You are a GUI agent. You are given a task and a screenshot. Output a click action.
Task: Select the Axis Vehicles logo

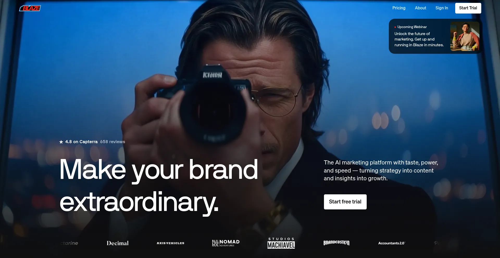pos(170,243)
